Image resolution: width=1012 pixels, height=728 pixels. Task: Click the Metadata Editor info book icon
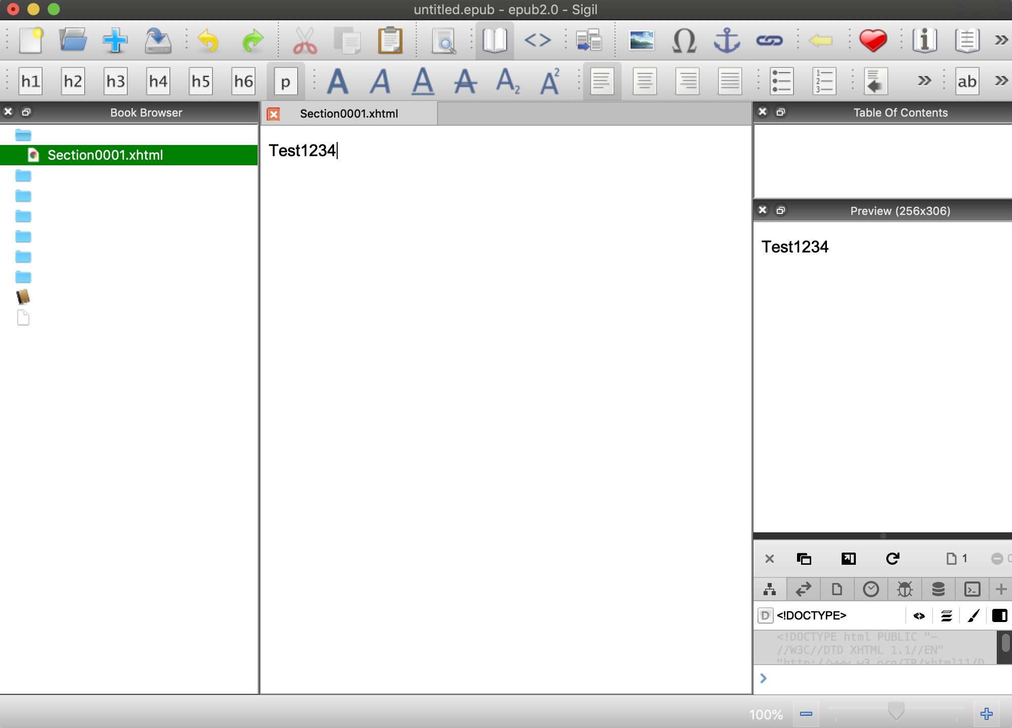click(924, 40)
